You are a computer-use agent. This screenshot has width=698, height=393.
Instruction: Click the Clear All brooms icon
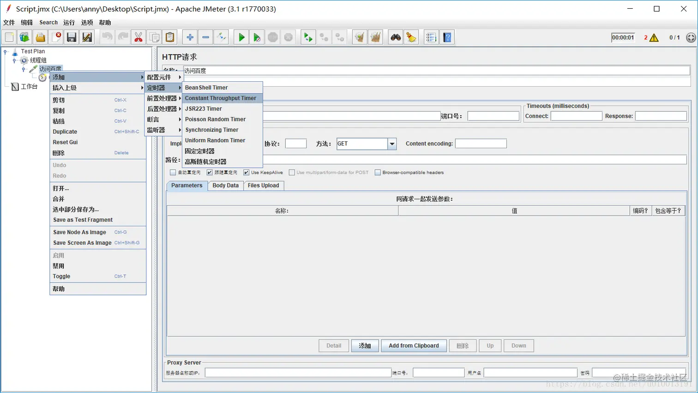pos(376,37)
